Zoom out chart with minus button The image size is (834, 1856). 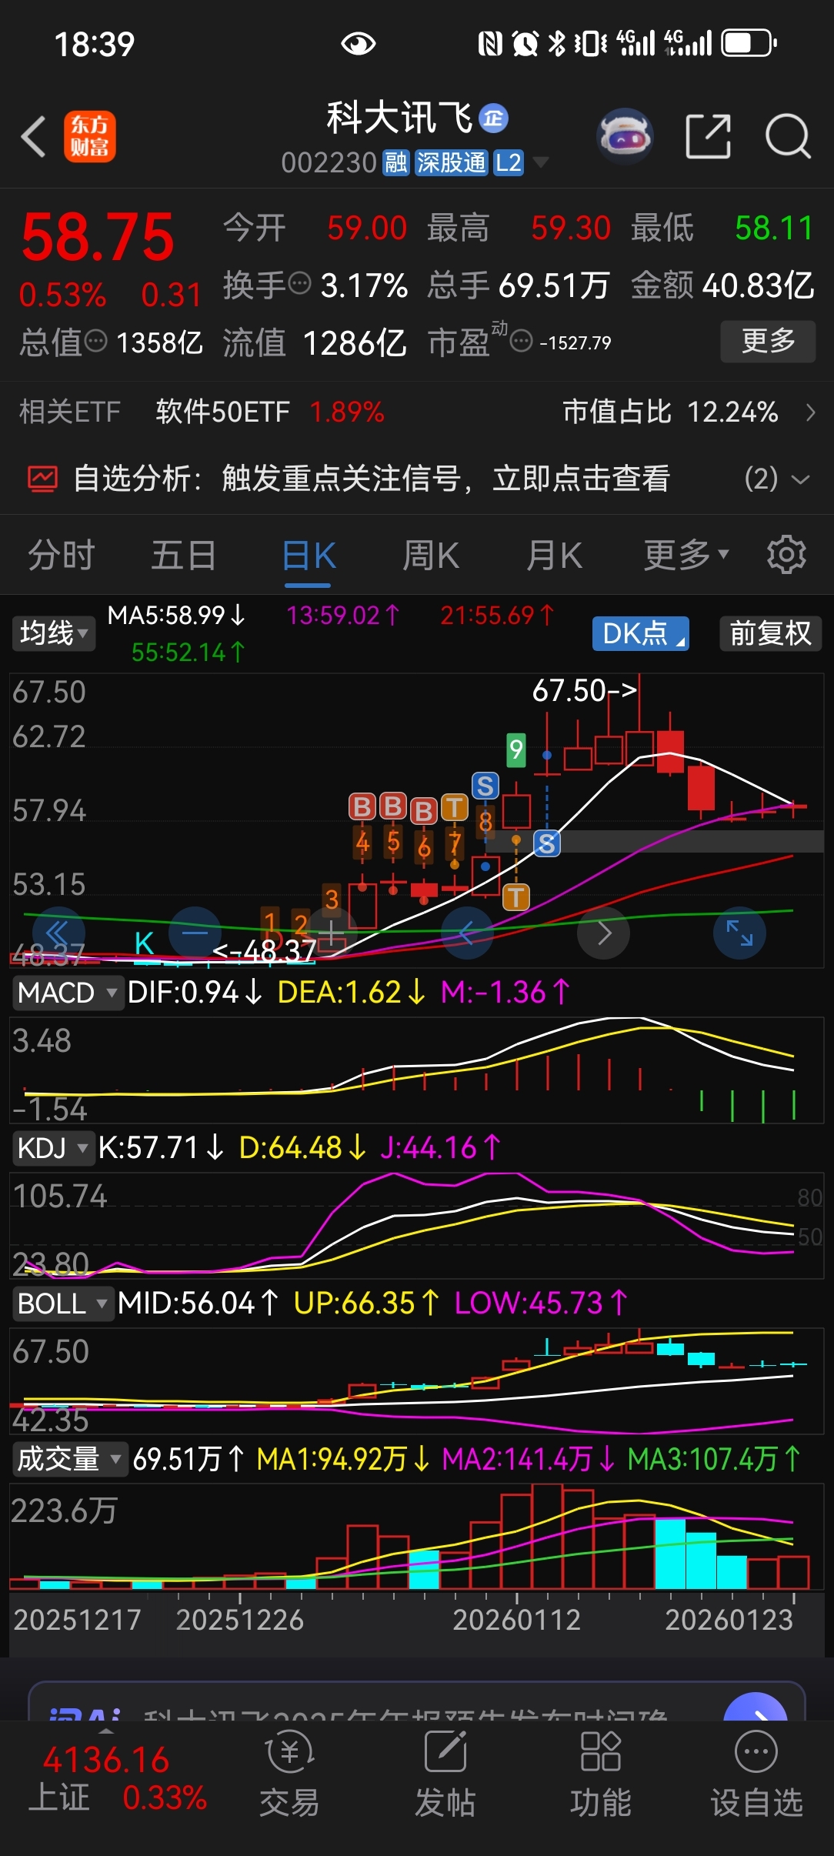click(x=195, y=933)
